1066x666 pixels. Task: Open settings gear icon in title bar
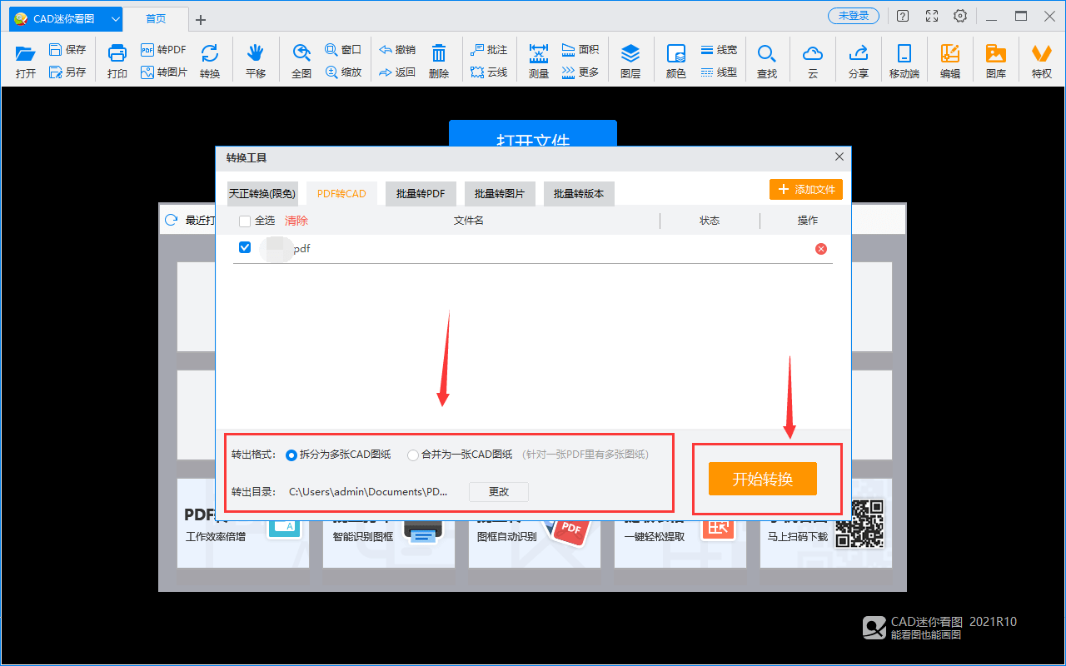tap(961, 16)
